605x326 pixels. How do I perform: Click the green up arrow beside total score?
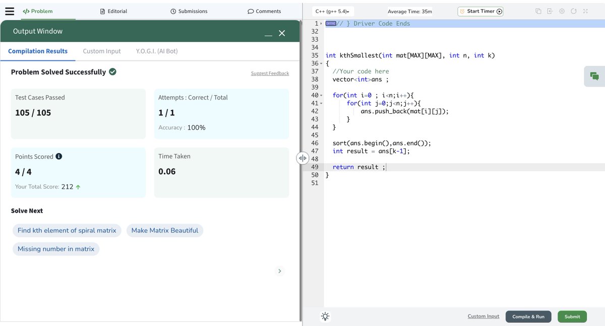coord(78,187)
